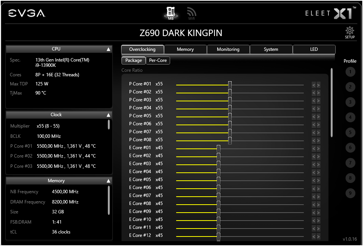Collapse the CPU panel with its triangle
The height and width of the screenshot is (246, 363).
[108, 49]
